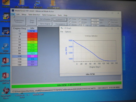Screen dimensions: 136x102
Task: Select the 1128 RPM table cell
Action: click(x=32, y=50)
